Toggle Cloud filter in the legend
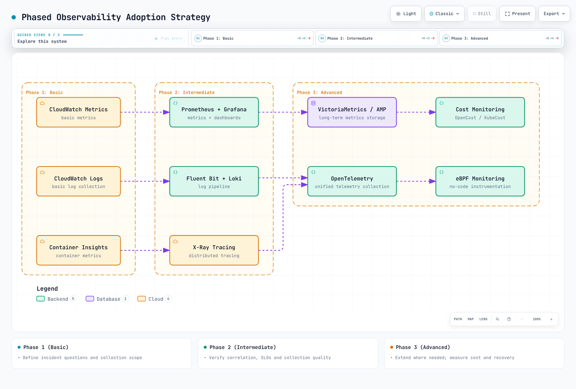The height and width of the screenshot is (389, 576). pos(155,299)
